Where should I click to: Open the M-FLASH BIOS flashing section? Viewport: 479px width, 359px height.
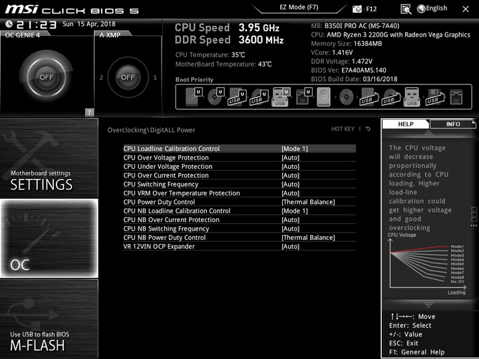[49, 318]
